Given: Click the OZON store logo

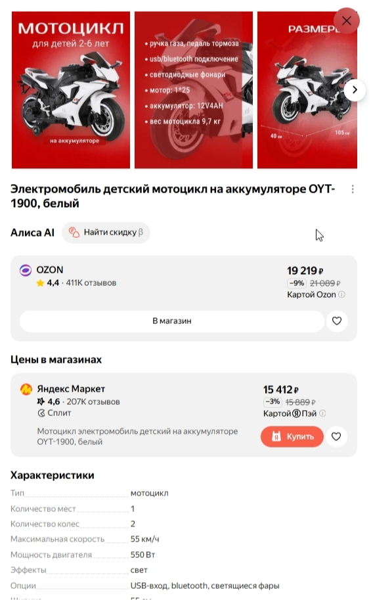Looking at the screenshot, I should [x=26, y=270].
